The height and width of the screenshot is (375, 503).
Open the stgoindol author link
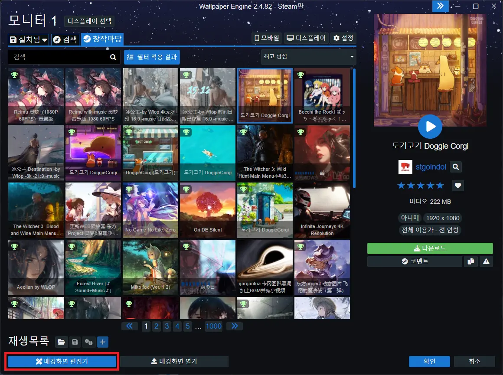(431, 167)
